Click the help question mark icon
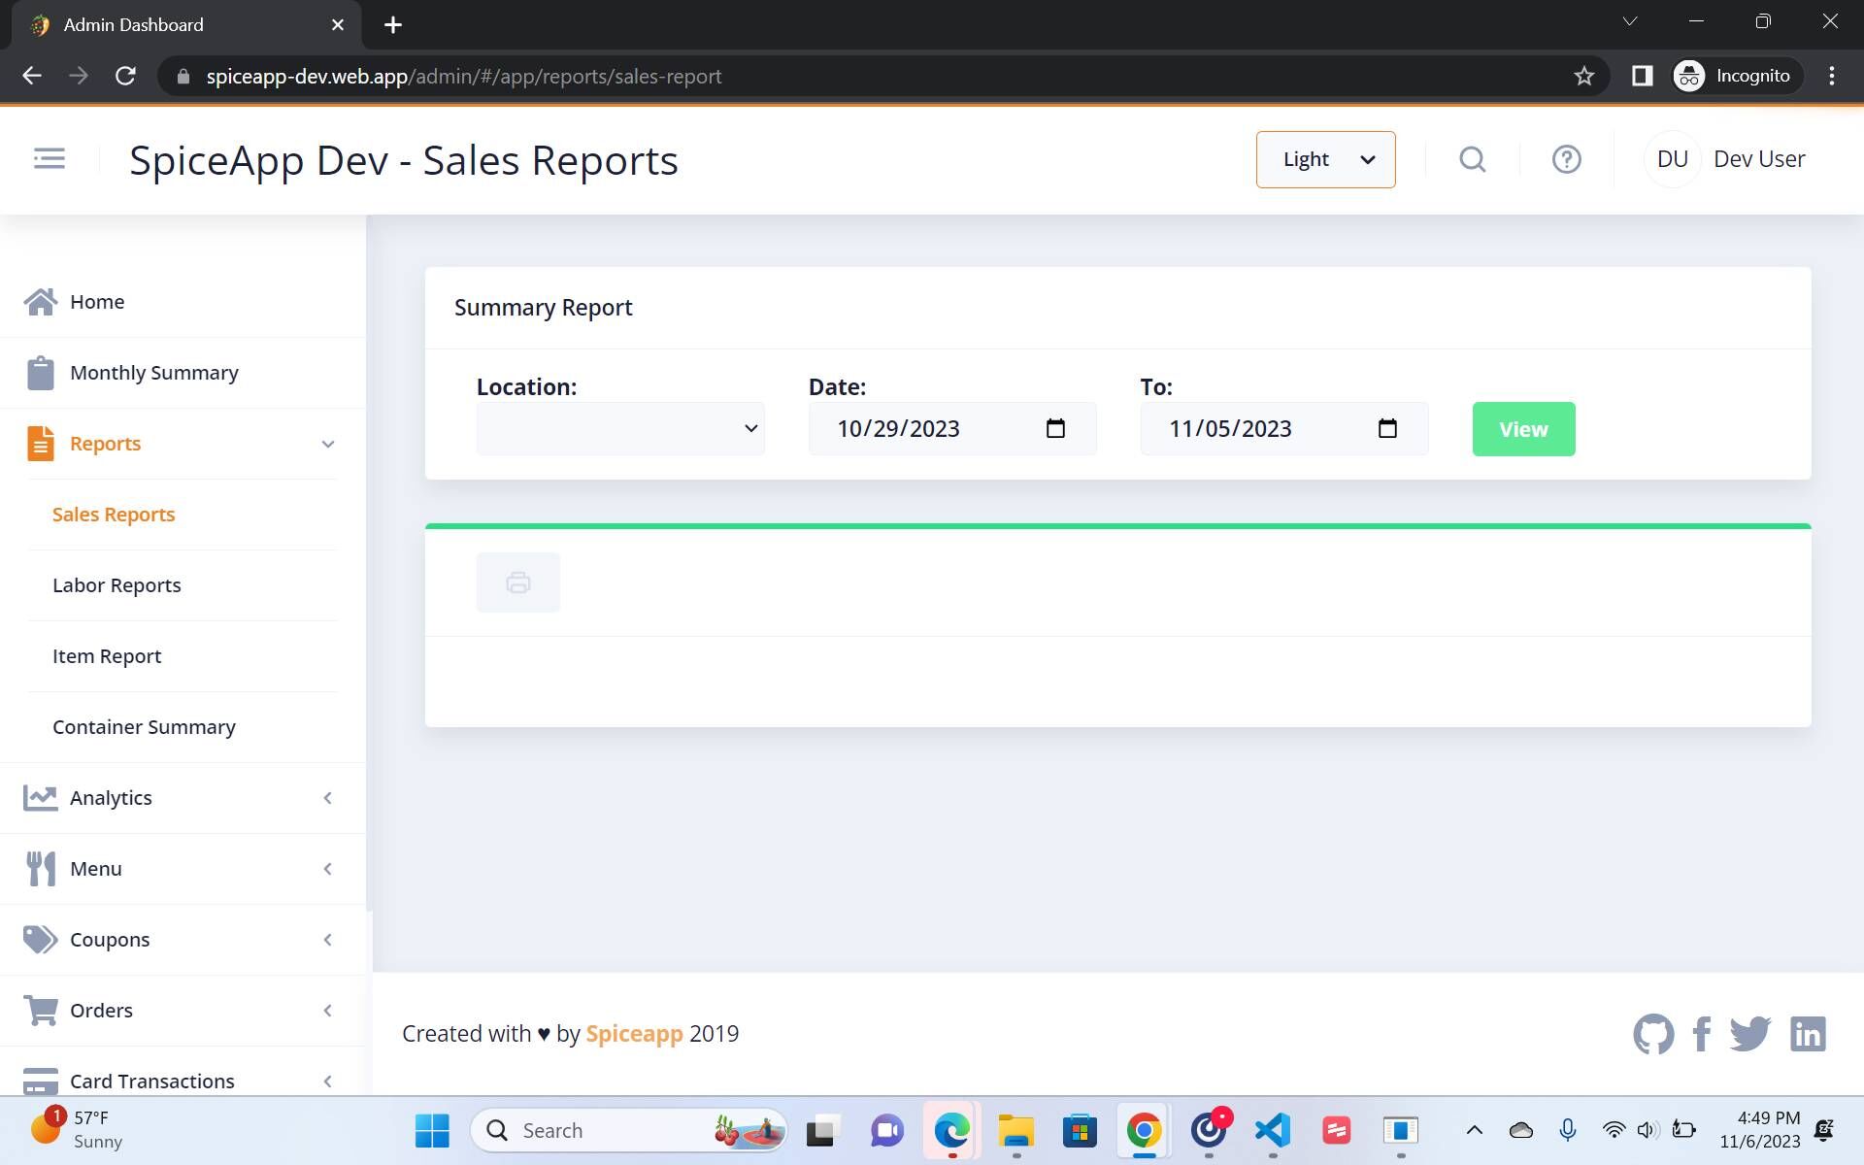 (1566, 159)
